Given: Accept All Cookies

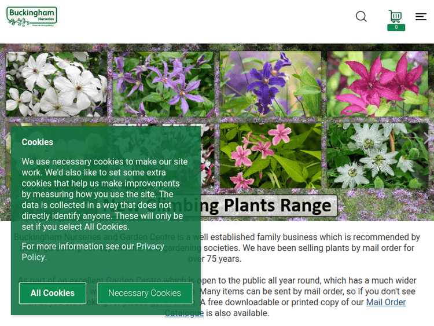Looking at the screenshot, I should (x=53, y=293).
